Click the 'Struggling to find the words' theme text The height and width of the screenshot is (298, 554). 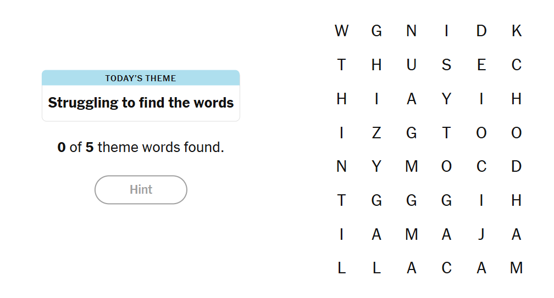click(141, 103)
